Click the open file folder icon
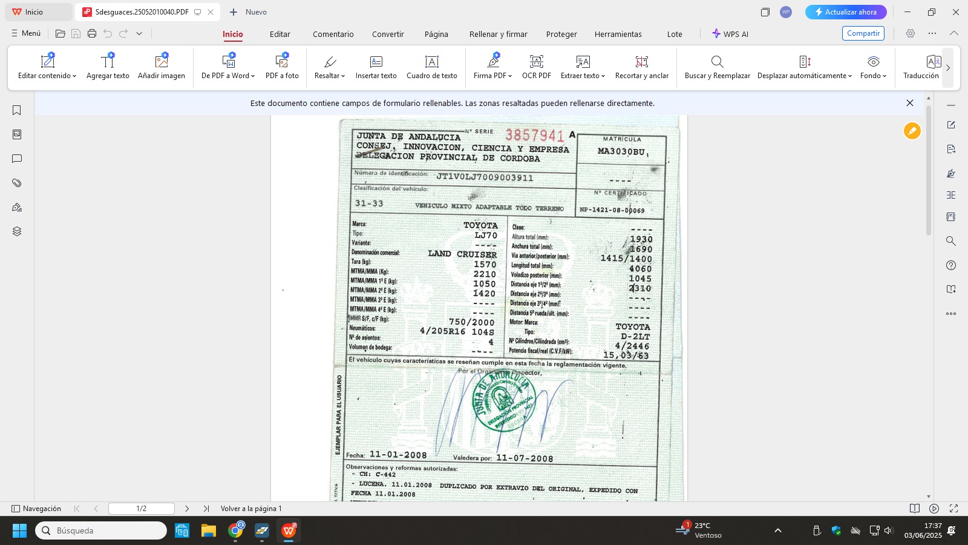 click(x=60, y=34)
